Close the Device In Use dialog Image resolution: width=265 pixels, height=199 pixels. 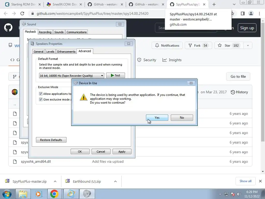pos(191,83)
